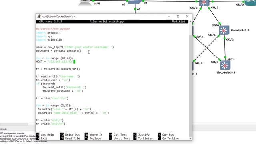Maximize the PuTTY terminal window
The image size is (256, 144).
(x=178, y=16)
